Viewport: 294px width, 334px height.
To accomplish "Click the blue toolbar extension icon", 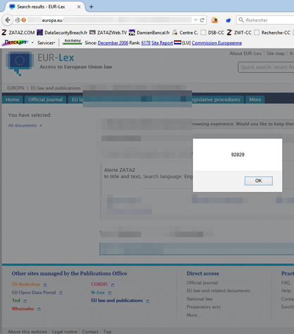I will [228, 20].
